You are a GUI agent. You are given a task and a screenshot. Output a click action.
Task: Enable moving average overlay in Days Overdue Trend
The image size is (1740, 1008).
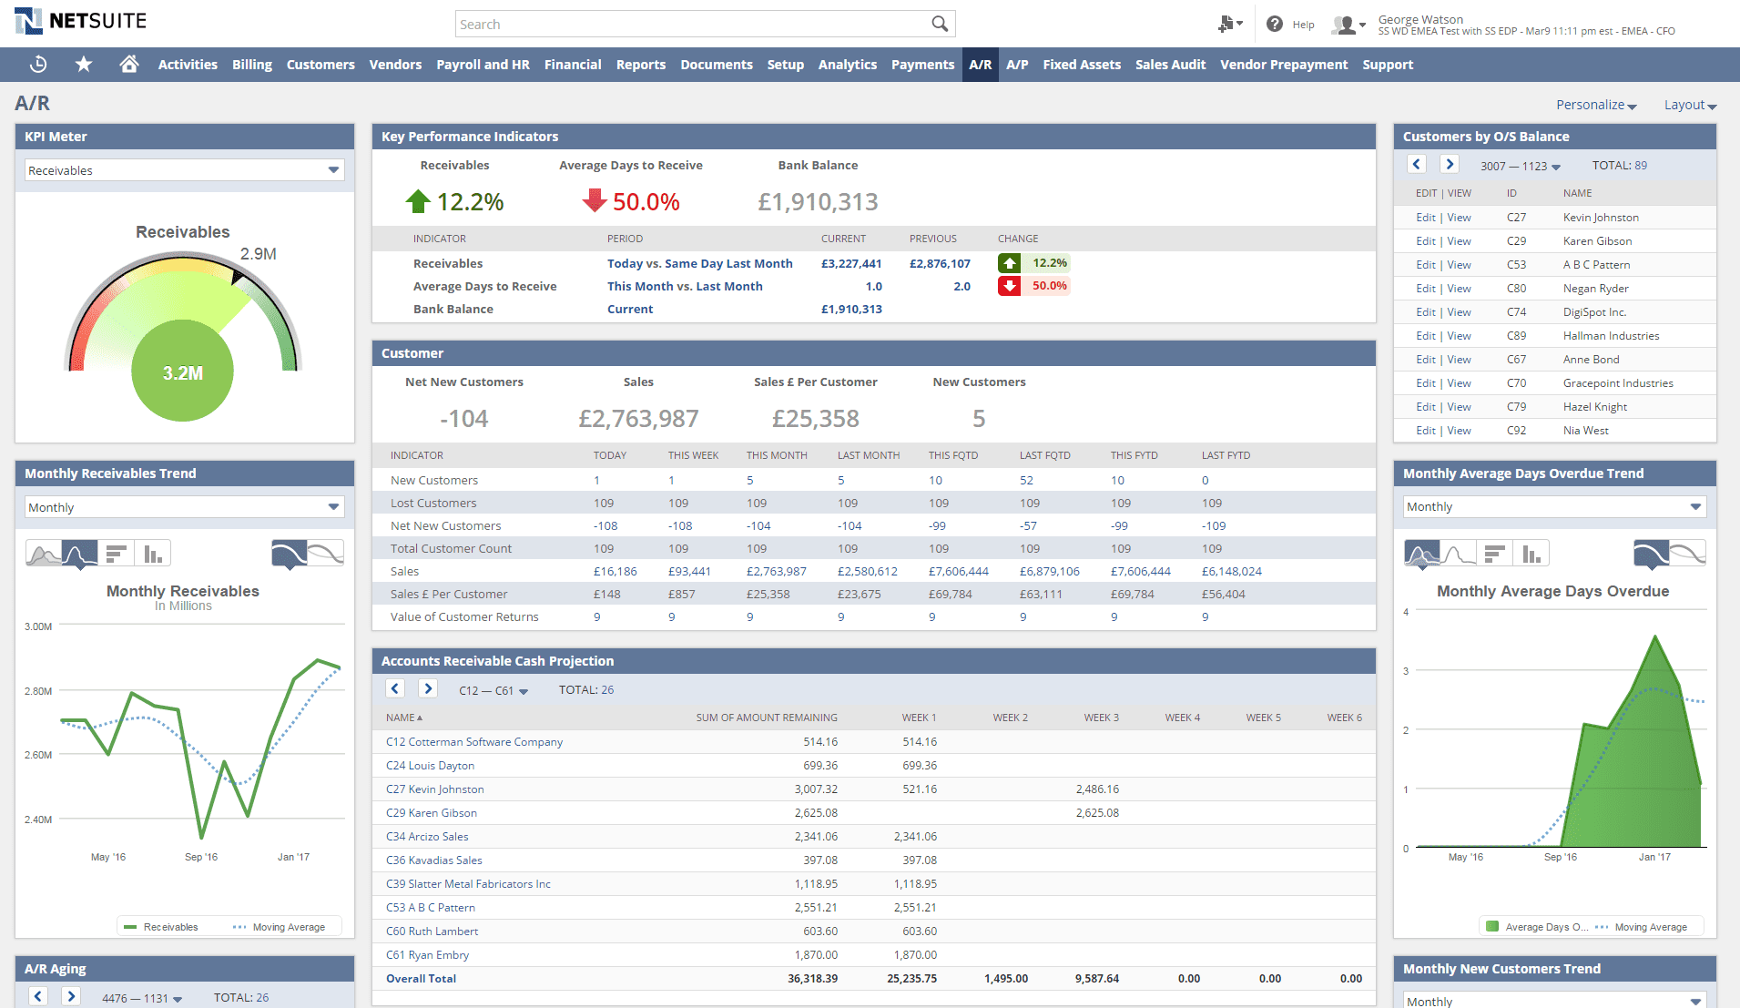[x=1688, y=553]
